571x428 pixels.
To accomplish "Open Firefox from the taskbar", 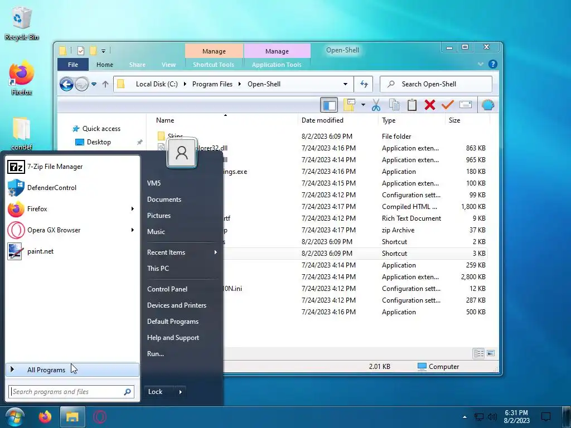I will [45, 417].
